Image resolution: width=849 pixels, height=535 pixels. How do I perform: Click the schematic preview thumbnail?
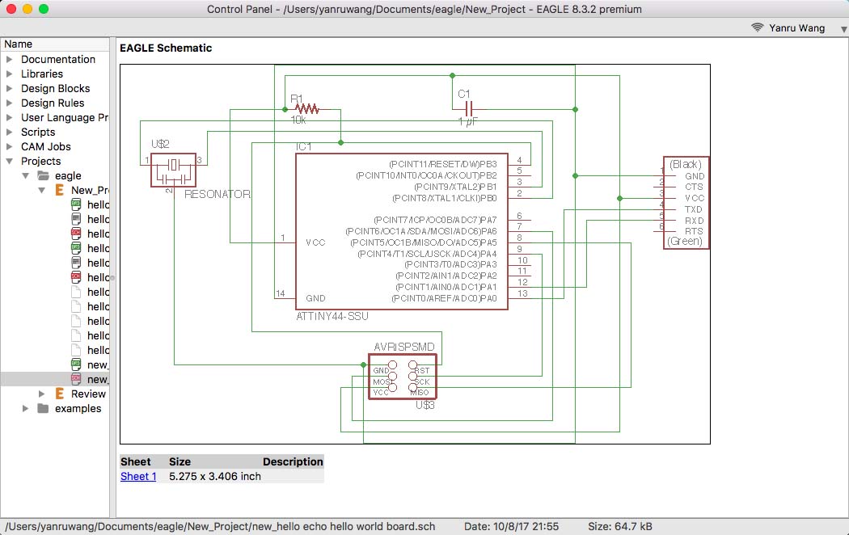415,255
